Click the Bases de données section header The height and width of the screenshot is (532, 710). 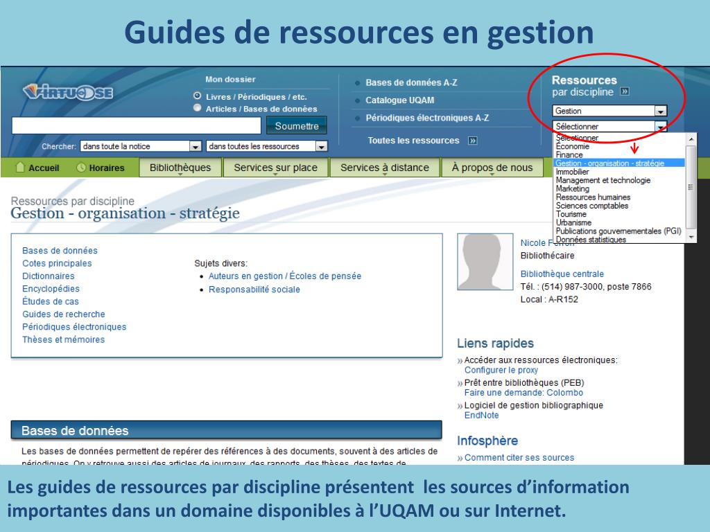click(227, 430)
